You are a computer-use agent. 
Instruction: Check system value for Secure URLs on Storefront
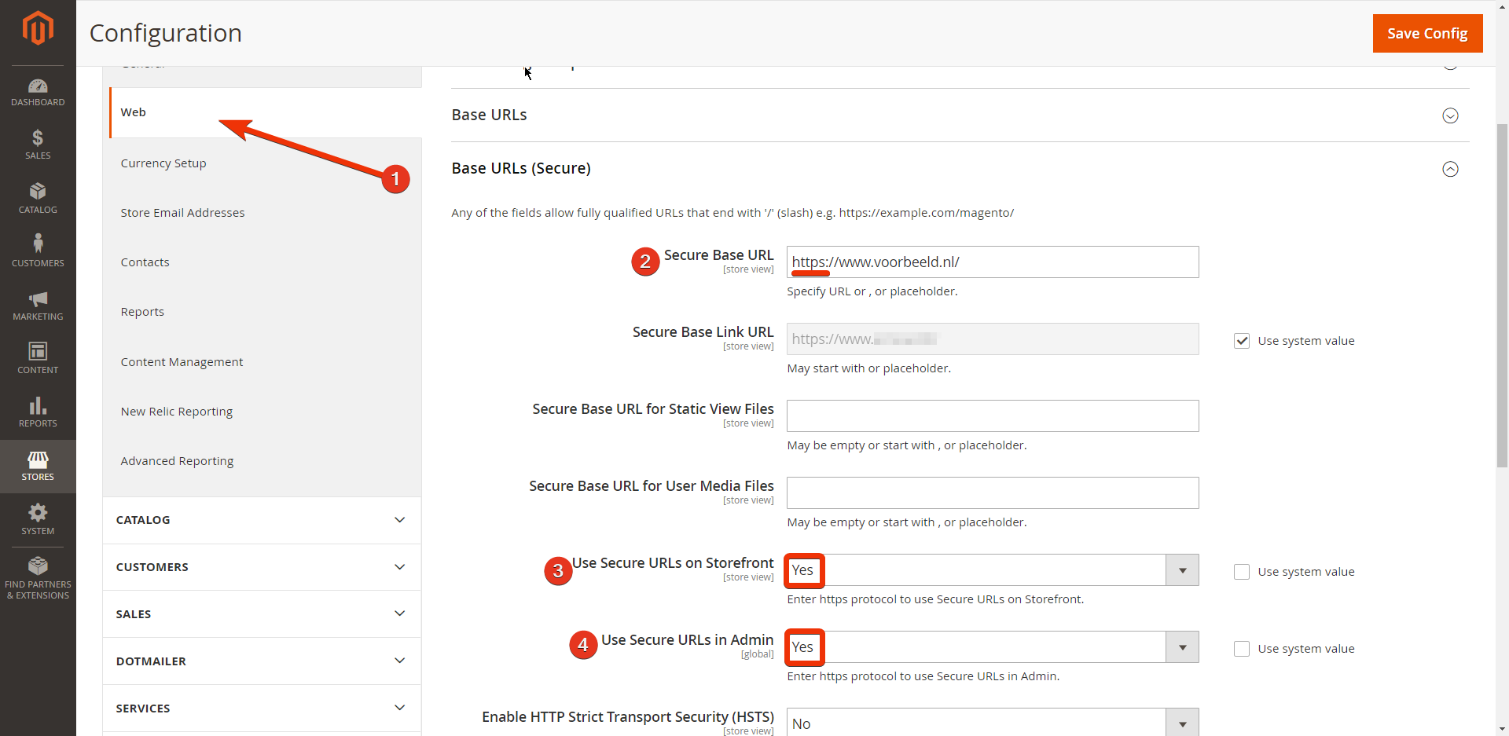click(x=1242, y=572)
